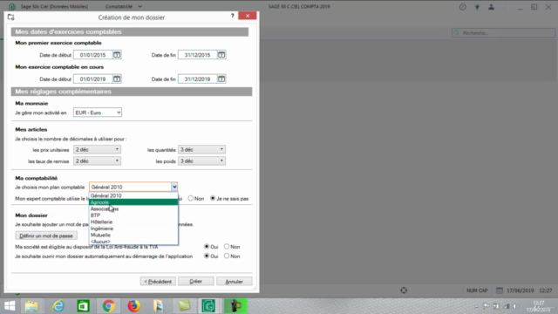Select Non for automatic dossier opening
The width and height of the screenshot is (558, 314).
coord(227,256)
